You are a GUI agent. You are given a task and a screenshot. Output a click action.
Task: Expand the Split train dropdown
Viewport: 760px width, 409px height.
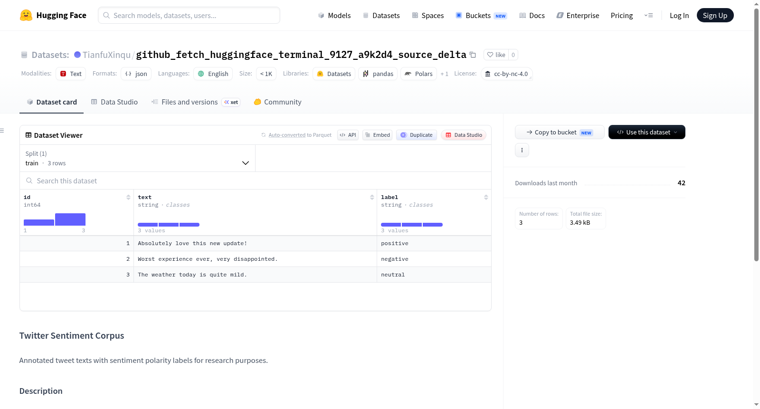[137, 158]
